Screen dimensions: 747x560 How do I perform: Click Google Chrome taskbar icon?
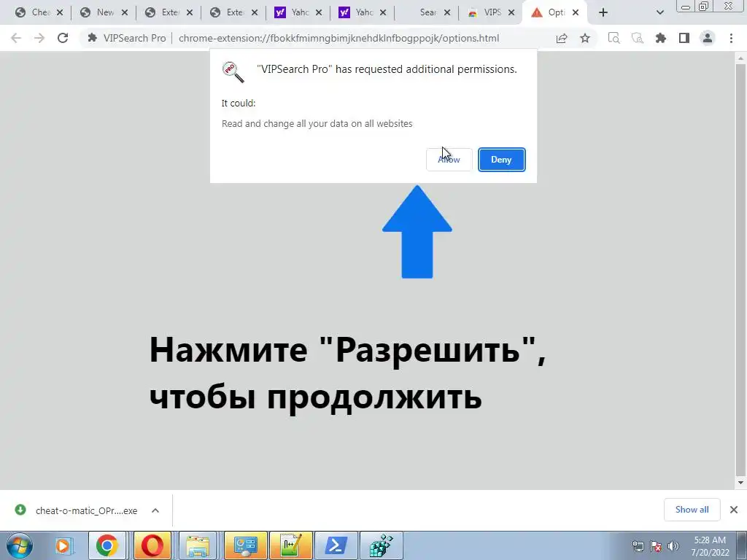[107, 545]
